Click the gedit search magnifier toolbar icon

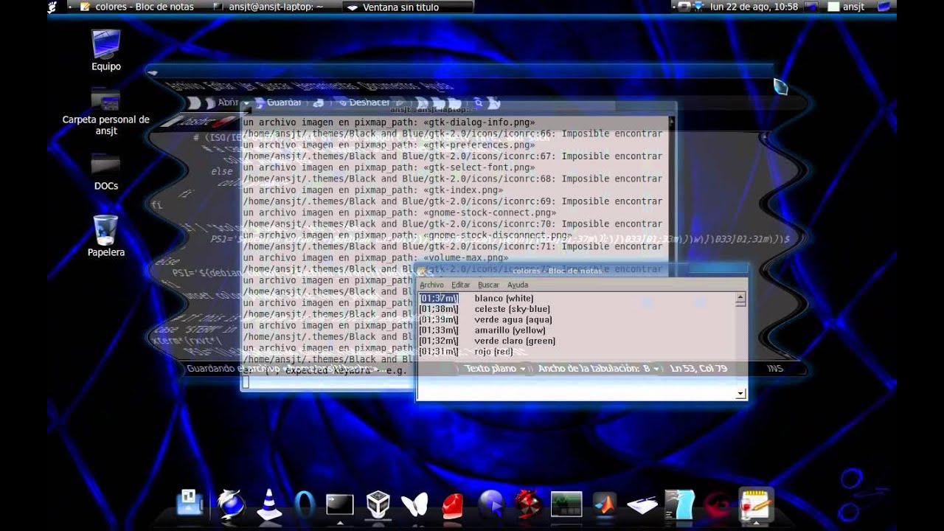[x=478, y=103]
